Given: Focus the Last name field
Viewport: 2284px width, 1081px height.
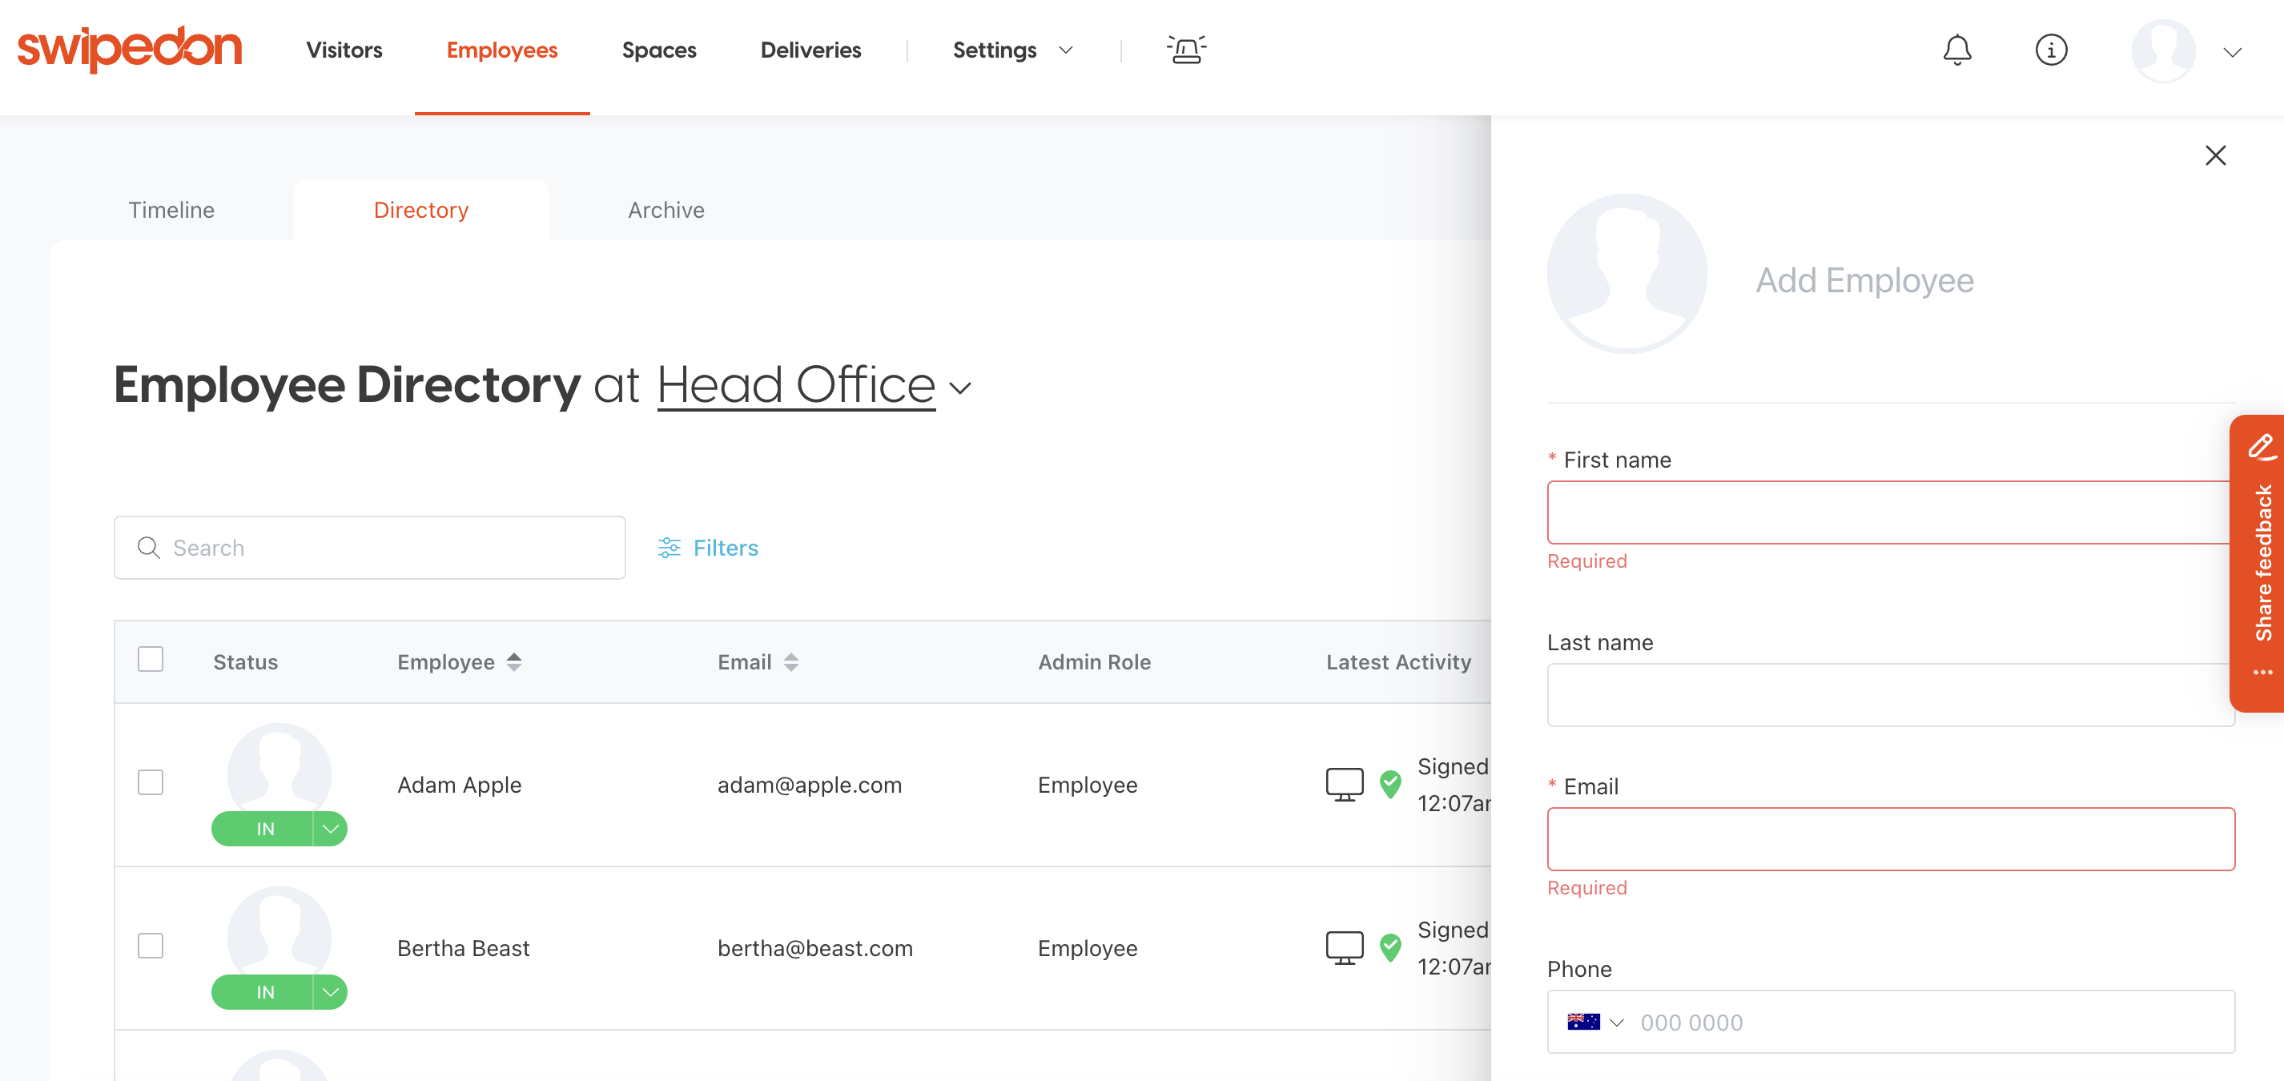Looking at the screenshot, I should point(1890,694).
